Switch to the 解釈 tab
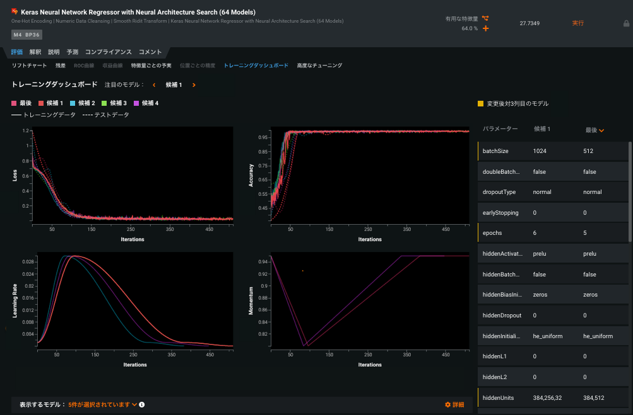This screenshot has width=633, height=415. (x=35, y=52)
